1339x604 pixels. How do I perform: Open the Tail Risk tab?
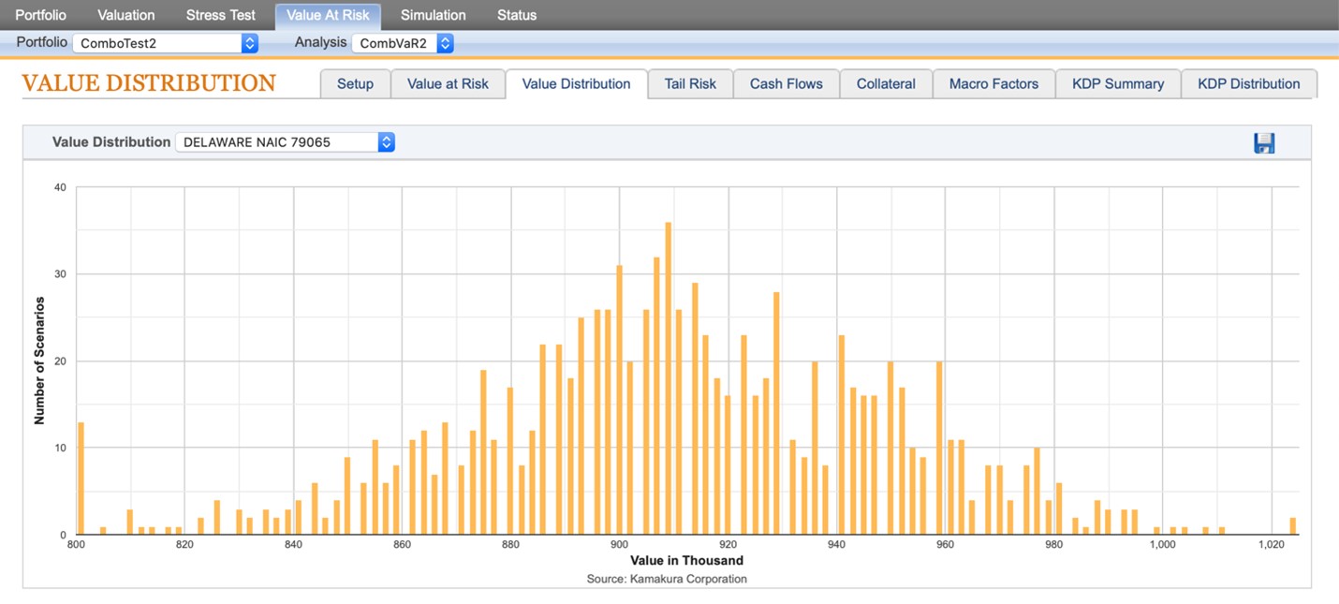[690, 83]
